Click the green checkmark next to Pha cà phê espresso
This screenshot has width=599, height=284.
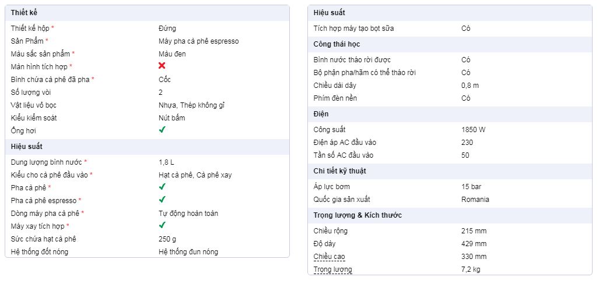click(x=162, y=200)
